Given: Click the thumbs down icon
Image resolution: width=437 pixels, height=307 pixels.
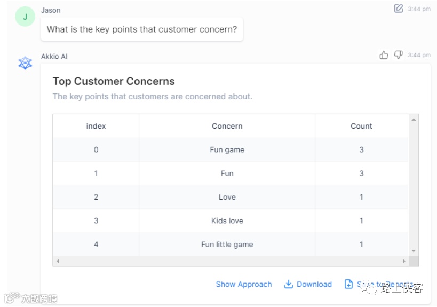Looking at the screenshot, I should (x=398, y=55).
